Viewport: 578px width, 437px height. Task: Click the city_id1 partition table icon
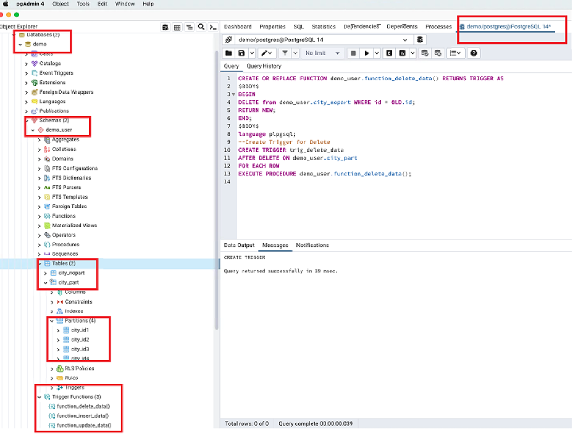pos(66,330)
